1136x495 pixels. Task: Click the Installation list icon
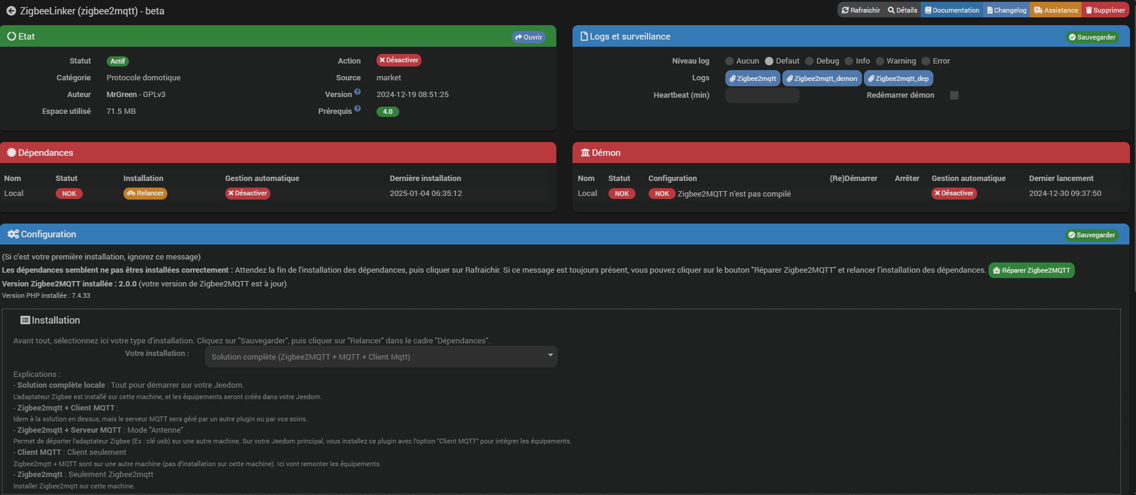[25, 320]
